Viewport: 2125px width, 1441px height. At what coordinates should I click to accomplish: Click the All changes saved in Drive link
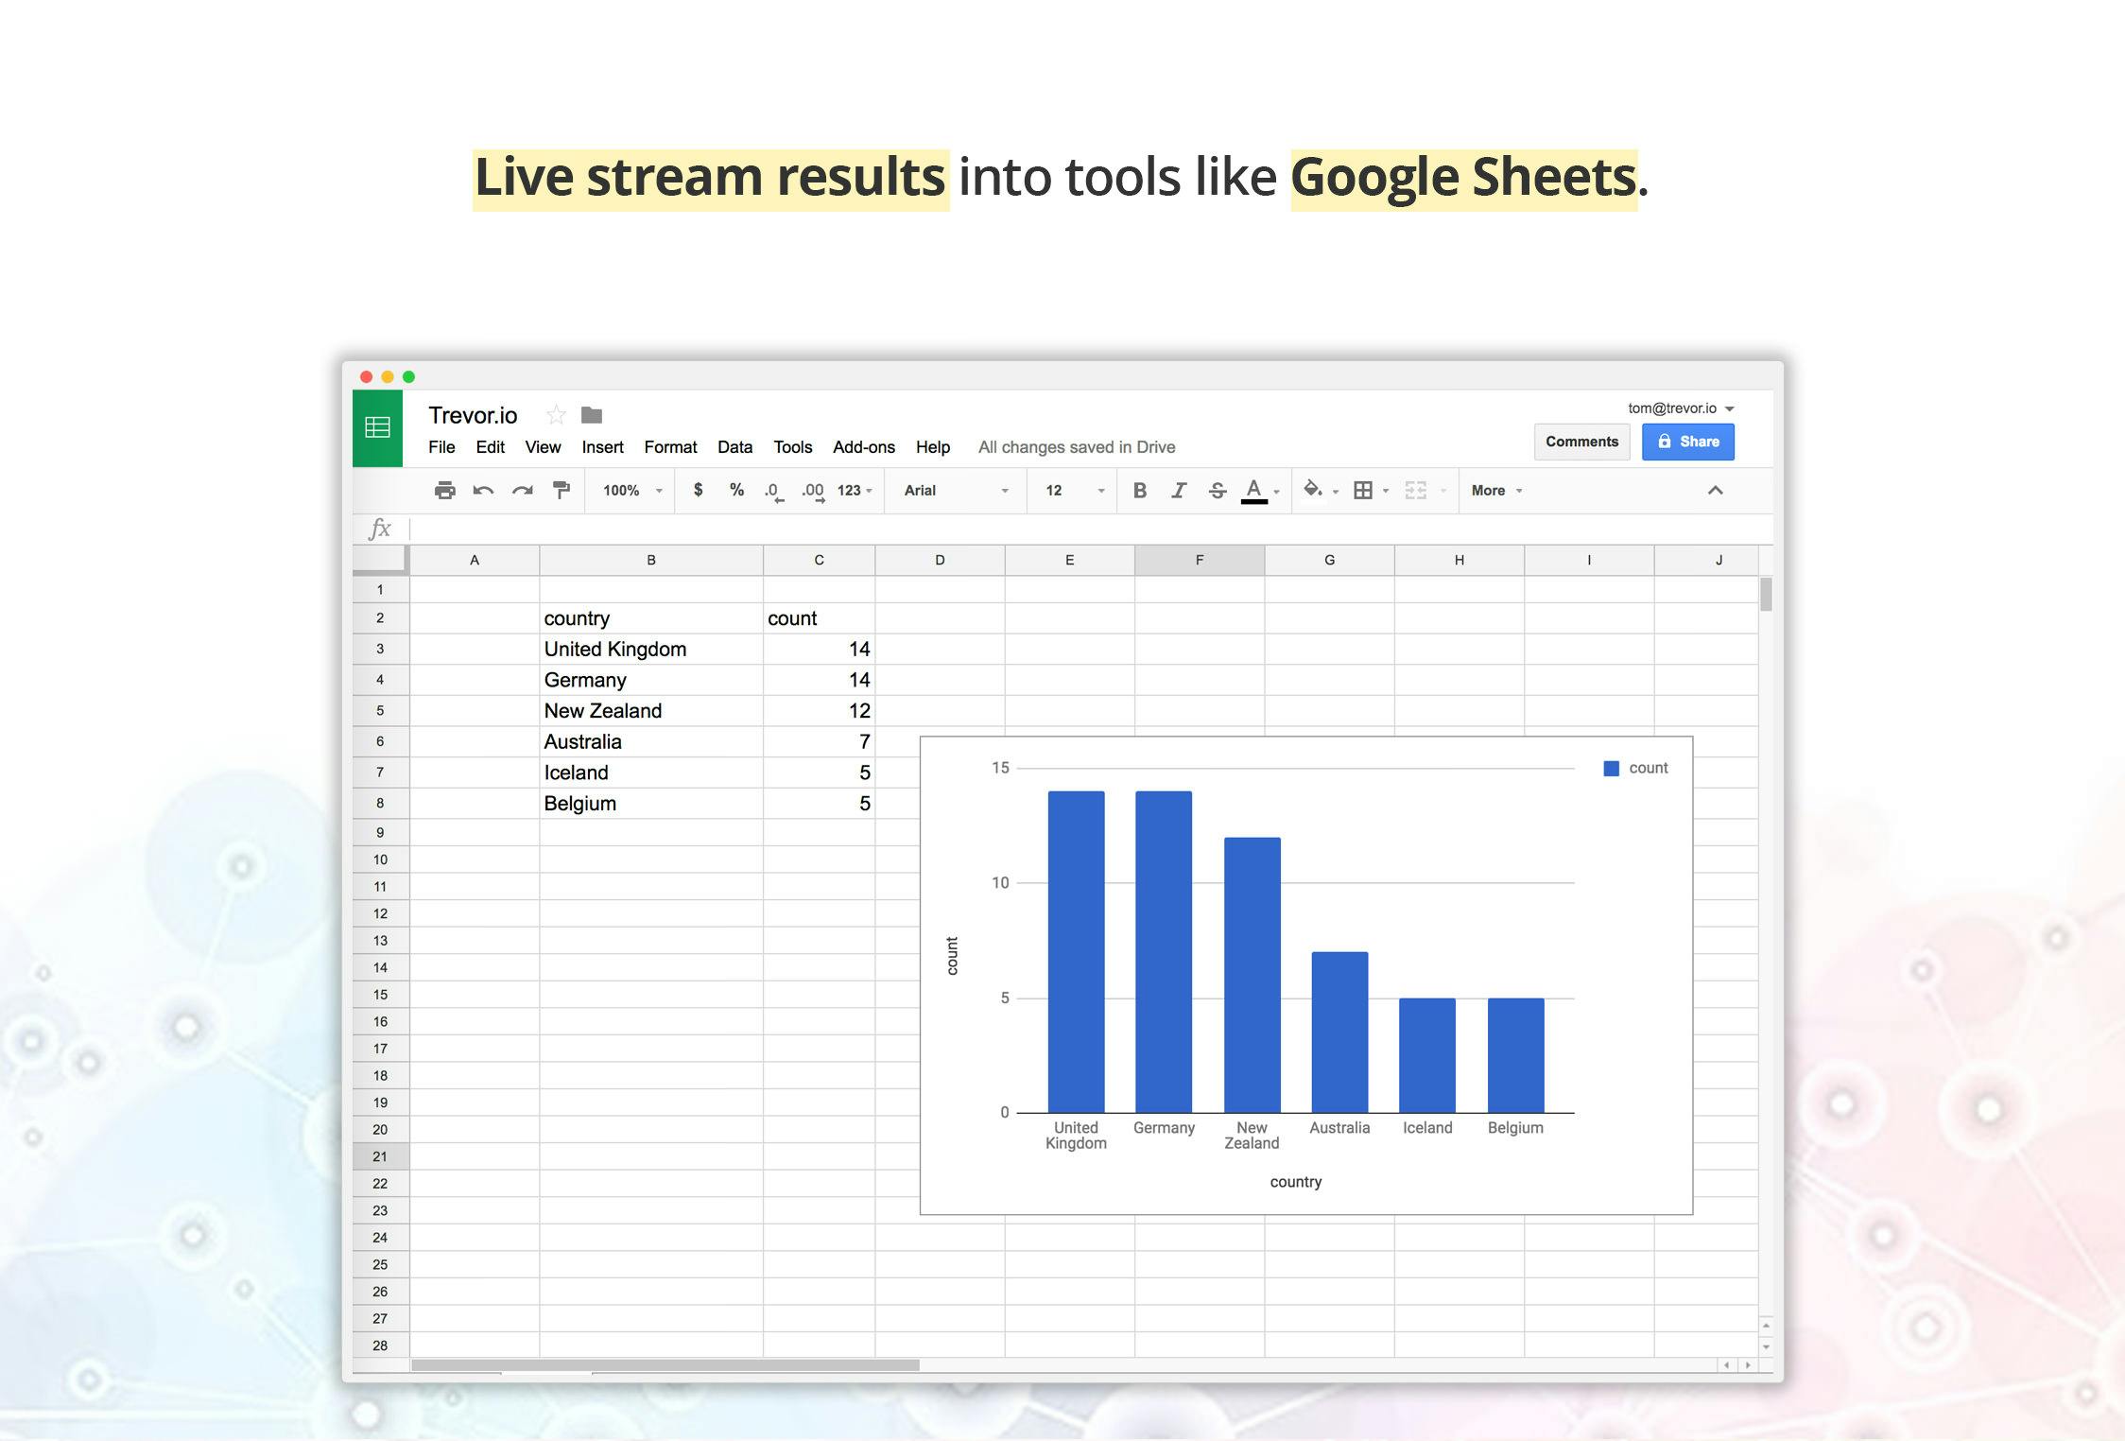coord(1077,447)
